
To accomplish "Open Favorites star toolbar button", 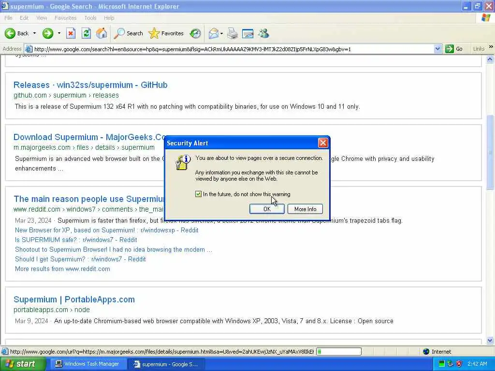I will (x=166, y=33).
